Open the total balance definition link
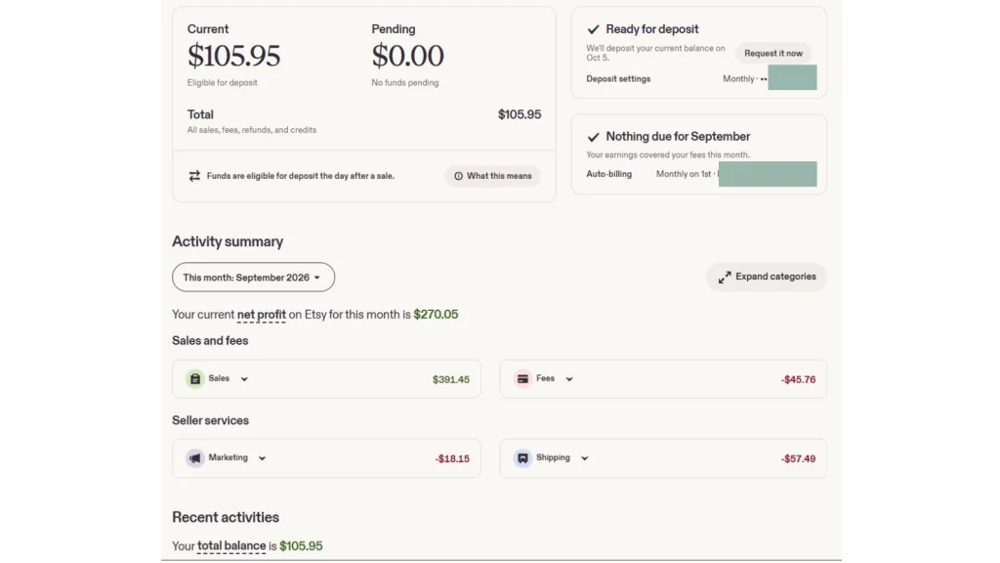 coord(231,545)
